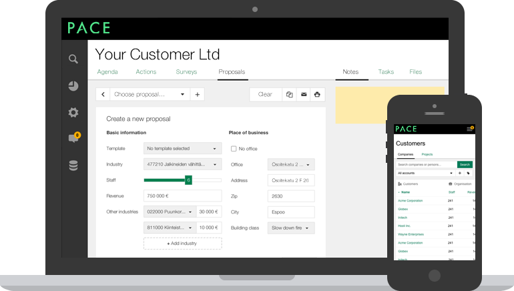Click the Your Customer Ltd heading
The height and width of the screenshot is (291, 514).
tap(158, 55)
